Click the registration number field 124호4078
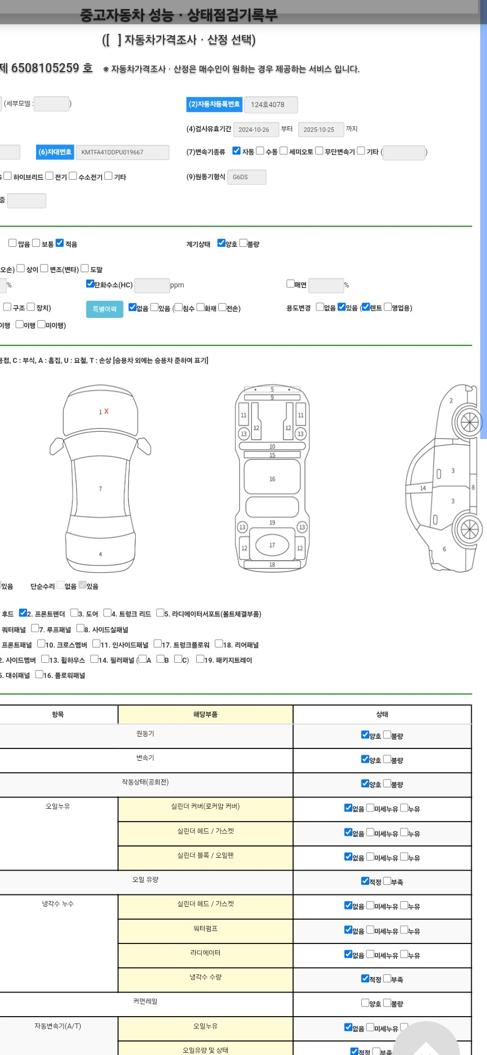Image resolution: width=487 pixels, height=1055 pixels. click(271, 105)
